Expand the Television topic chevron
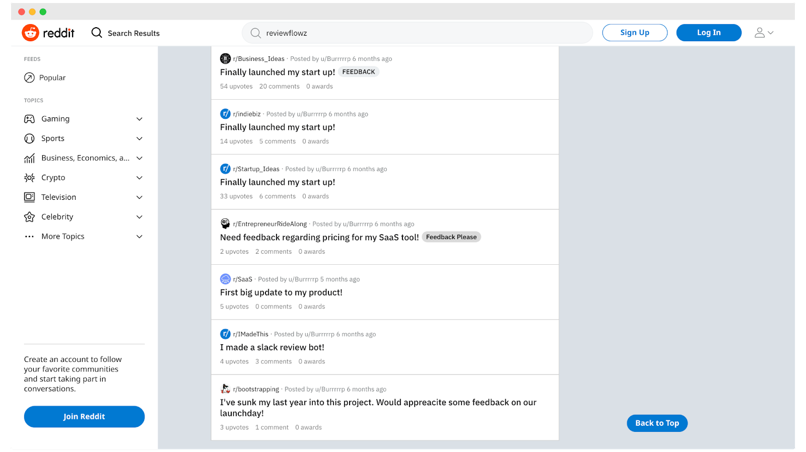 click(140, 197)
